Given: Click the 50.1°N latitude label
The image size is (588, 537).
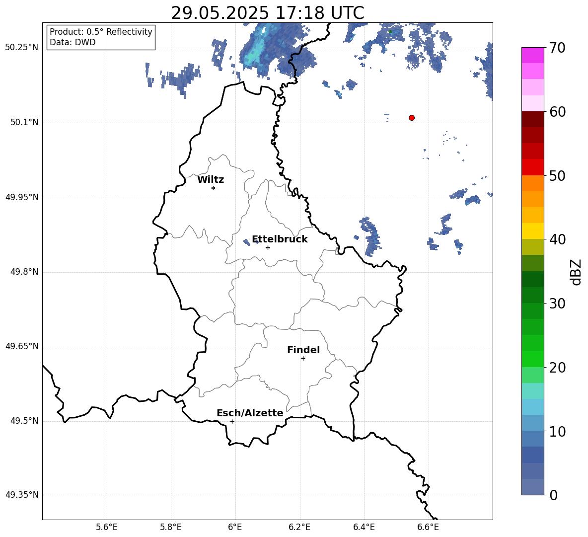Looking at the screenshot, I should click(24, 122).
